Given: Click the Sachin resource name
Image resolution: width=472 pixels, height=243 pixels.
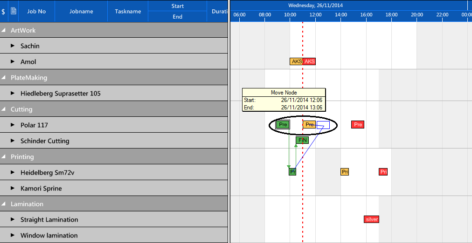Looking at the screenshot, I should (x=30, y=46).
